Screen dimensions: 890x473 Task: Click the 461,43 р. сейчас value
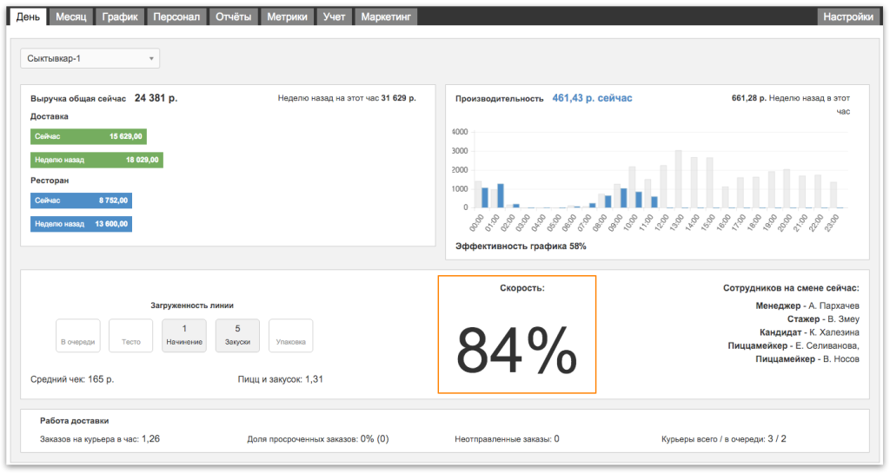point(592,98)
